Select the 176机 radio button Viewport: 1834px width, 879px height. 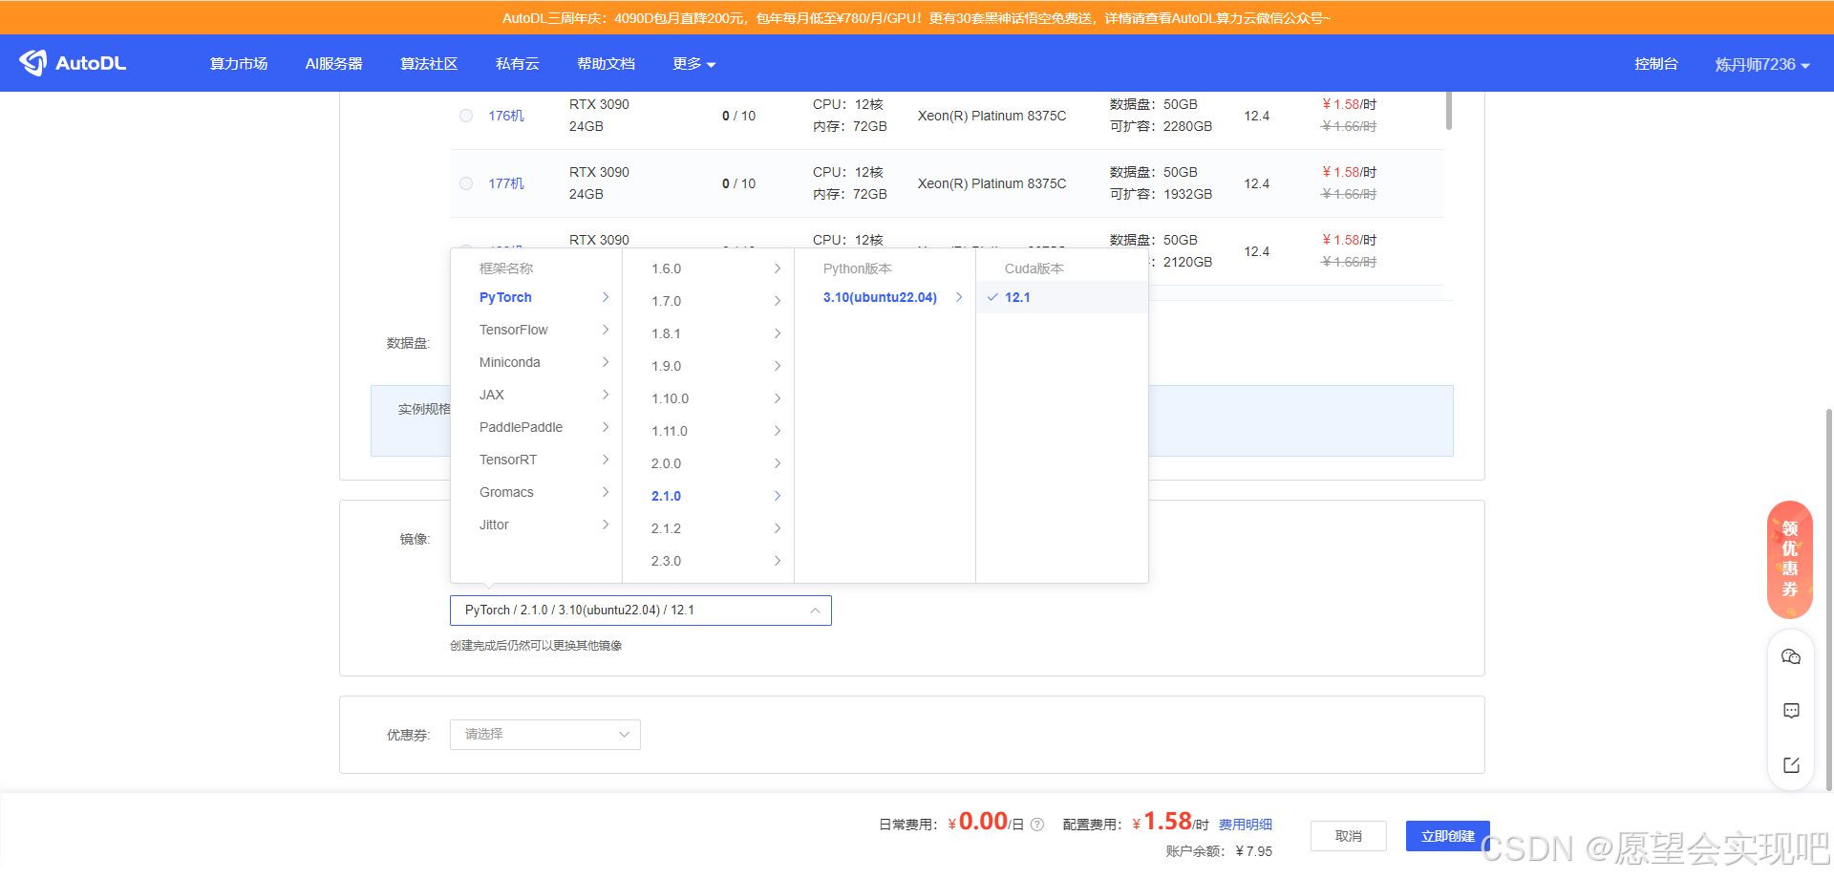point(466,116)
